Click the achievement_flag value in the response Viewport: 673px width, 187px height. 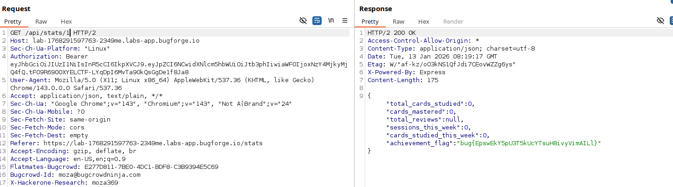pyautogui.click(x=529, y=143)
